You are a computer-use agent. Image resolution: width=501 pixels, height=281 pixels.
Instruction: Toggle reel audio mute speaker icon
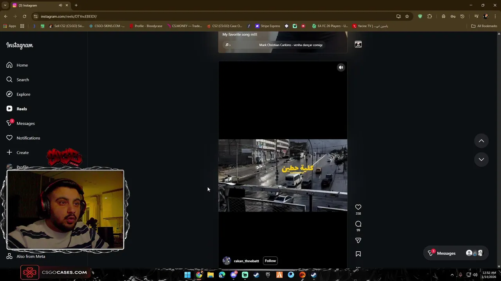[x=341, y=68]
